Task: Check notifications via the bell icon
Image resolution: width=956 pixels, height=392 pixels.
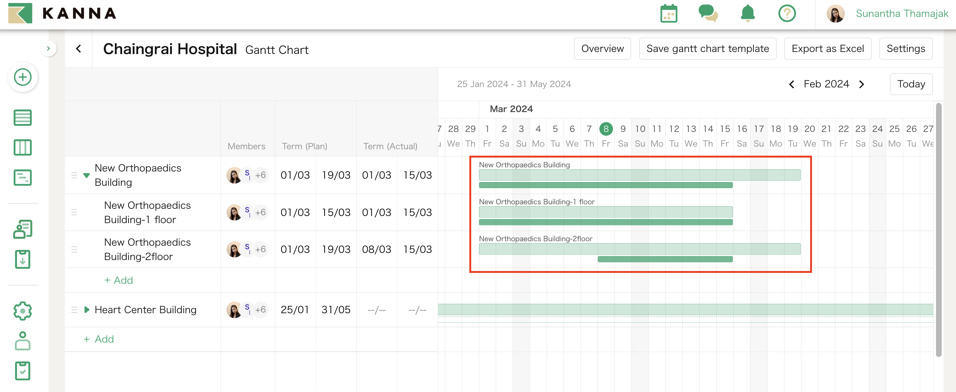Action: coord(748,14)
